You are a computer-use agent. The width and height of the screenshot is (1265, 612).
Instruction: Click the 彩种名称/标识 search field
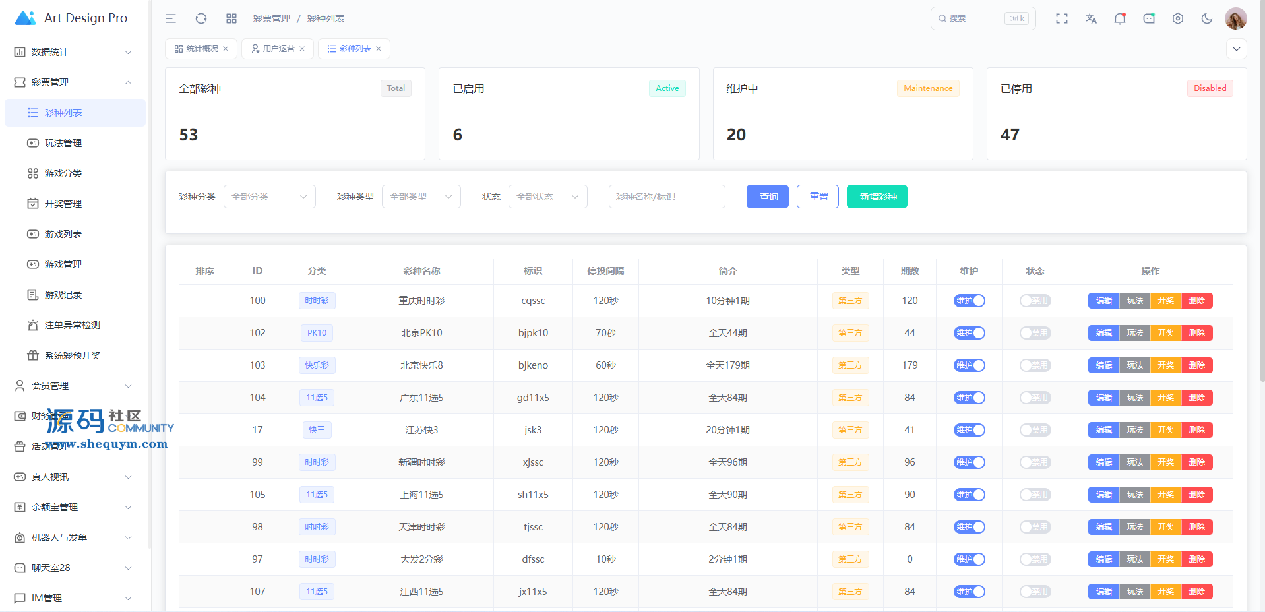(666, 197)
